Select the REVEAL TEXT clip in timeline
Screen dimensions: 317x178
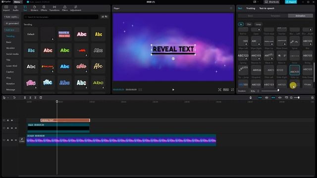point(65,120)
